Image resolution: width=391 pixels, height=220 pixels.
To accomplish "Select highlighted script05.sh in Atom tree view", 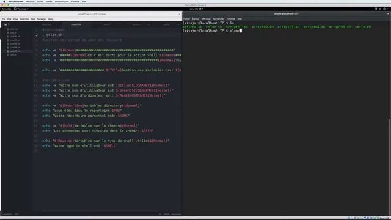I will click(x=15, y=51).
